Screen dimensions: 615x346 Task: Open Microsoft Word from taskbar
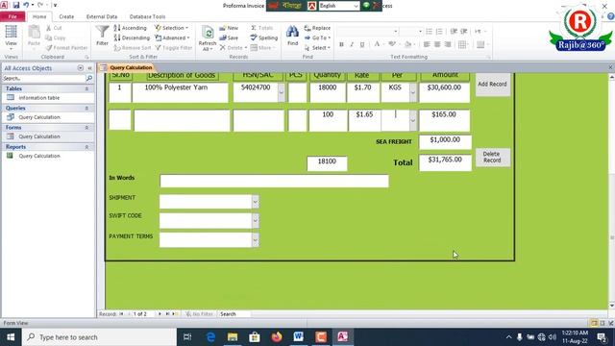pyautogui.click(x=299, y=337)
